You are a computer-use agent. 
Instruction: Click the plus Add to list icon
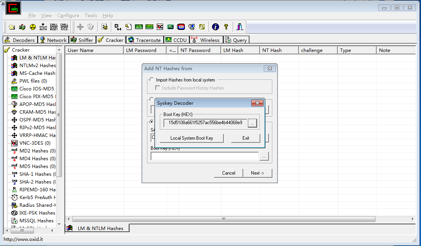pos(80,27)
